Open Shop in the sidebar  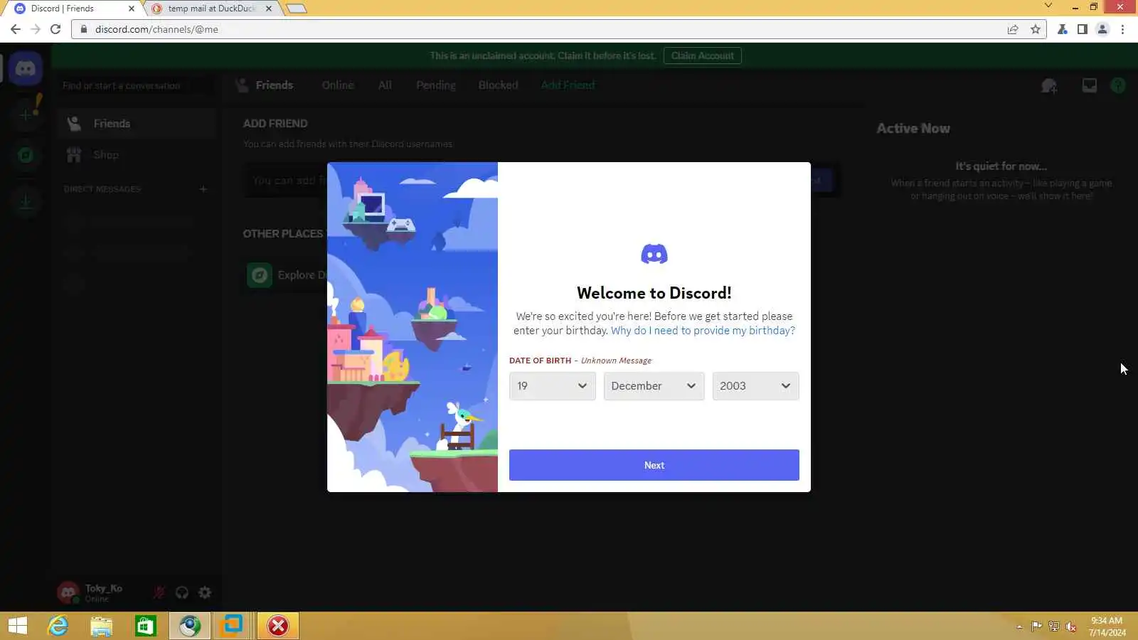click(137, 155)
